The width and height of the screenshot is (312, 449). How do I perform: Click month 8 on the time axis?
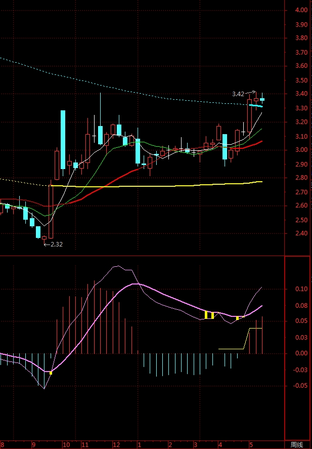tap(2, 445)
